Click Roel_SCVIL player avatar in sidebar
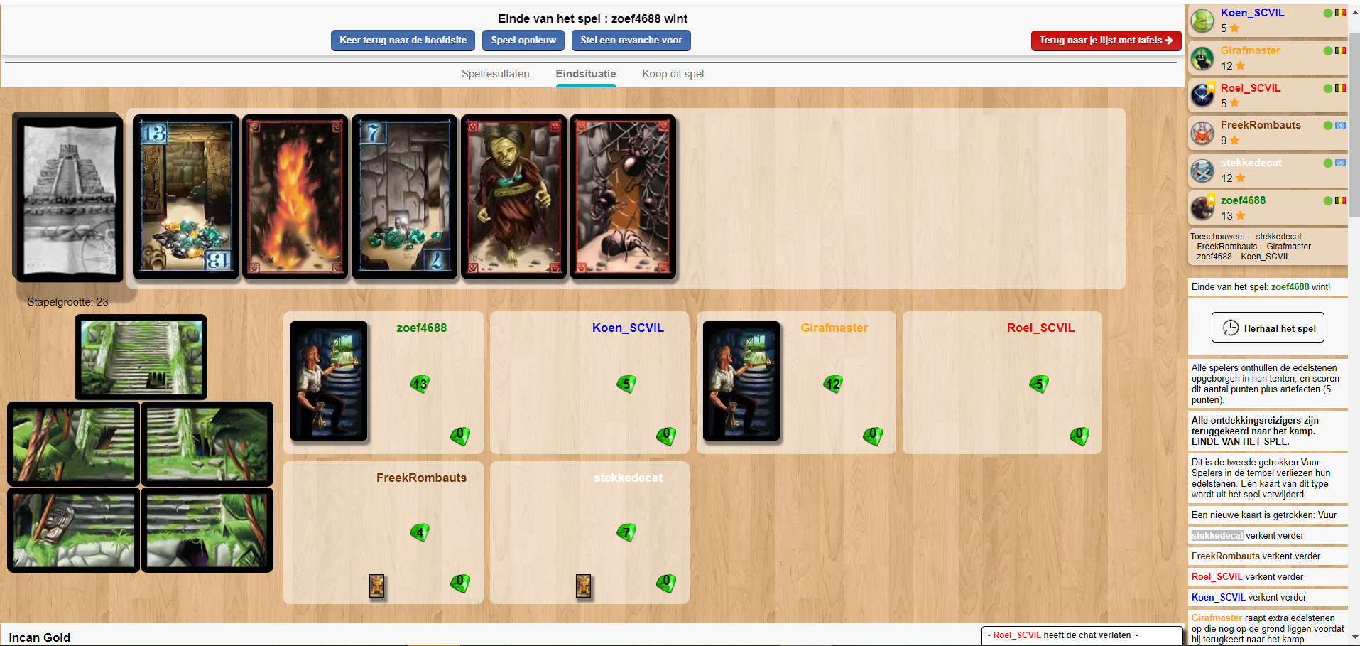1360x646 pixels. pyautogui.click(x=1202, y=95)
